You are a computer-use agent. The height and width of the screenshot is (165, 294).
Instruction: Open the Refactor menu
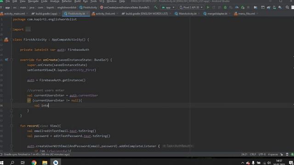(x=67, y=1)
